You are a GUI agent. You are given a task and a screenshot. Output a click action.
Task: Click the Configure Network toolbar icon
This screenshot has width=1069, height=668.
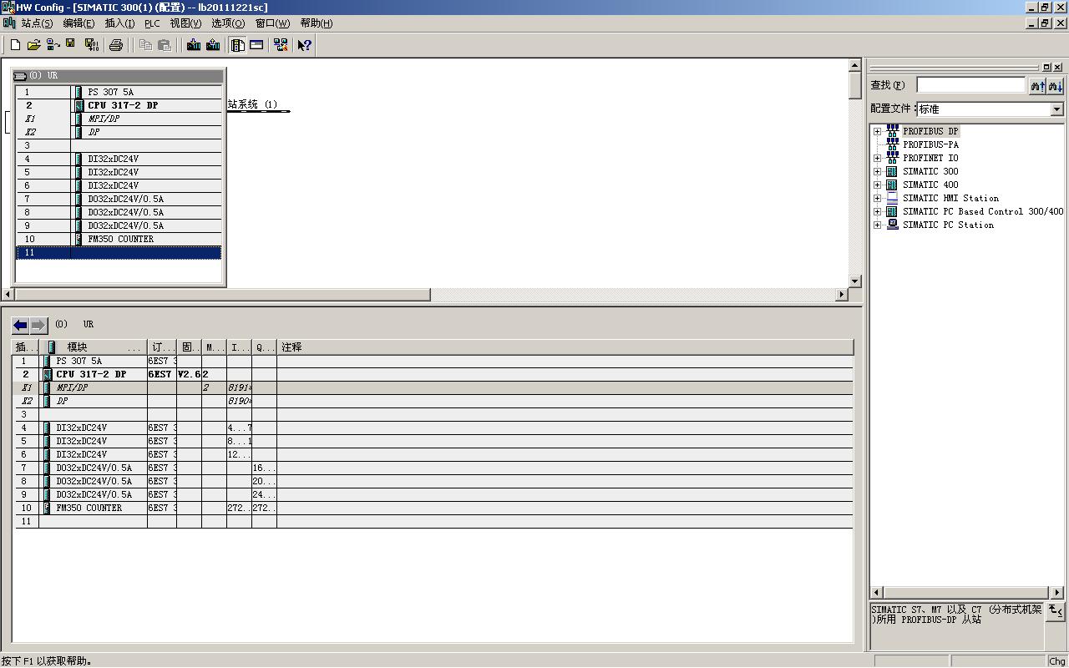click(x=281, y=45)
